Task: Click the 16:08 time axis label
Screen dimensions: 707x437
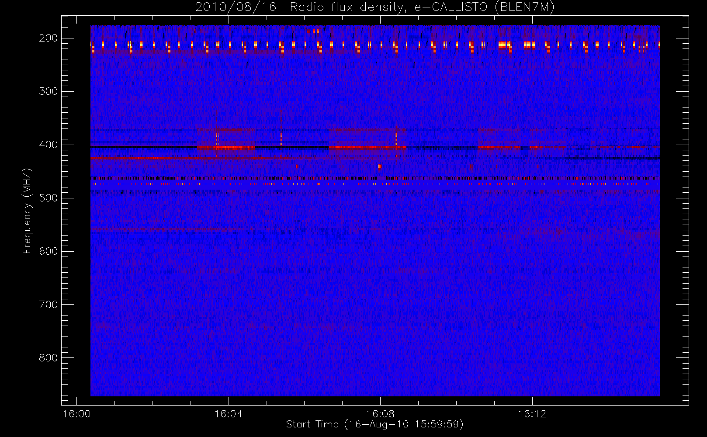Action: pos(380,414)
